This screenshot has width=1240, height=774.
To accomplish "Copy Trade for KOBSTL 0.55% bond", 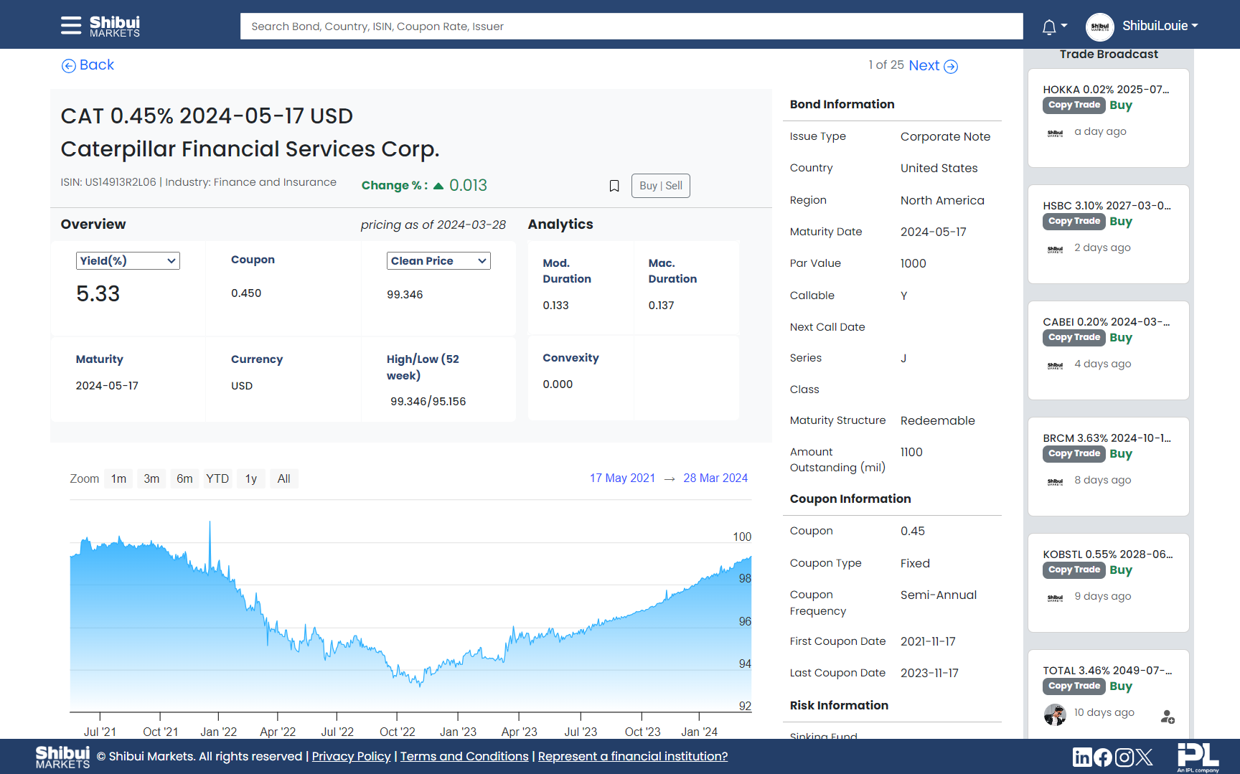I will (x=1074, y=570).
